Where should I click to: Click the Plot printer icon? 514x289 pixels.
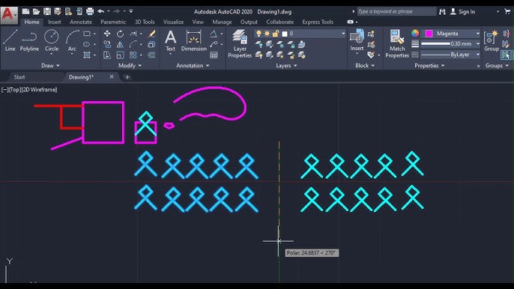(x=90, y=11)
